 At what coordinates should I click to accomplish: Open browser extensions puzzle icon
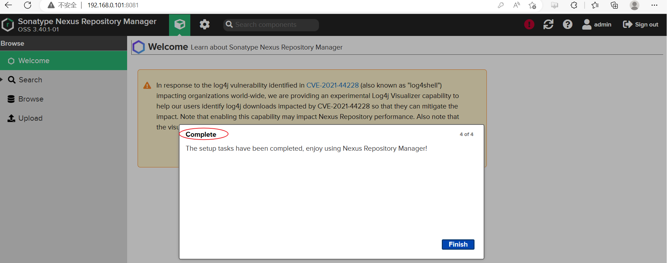[x=574, y=5]
